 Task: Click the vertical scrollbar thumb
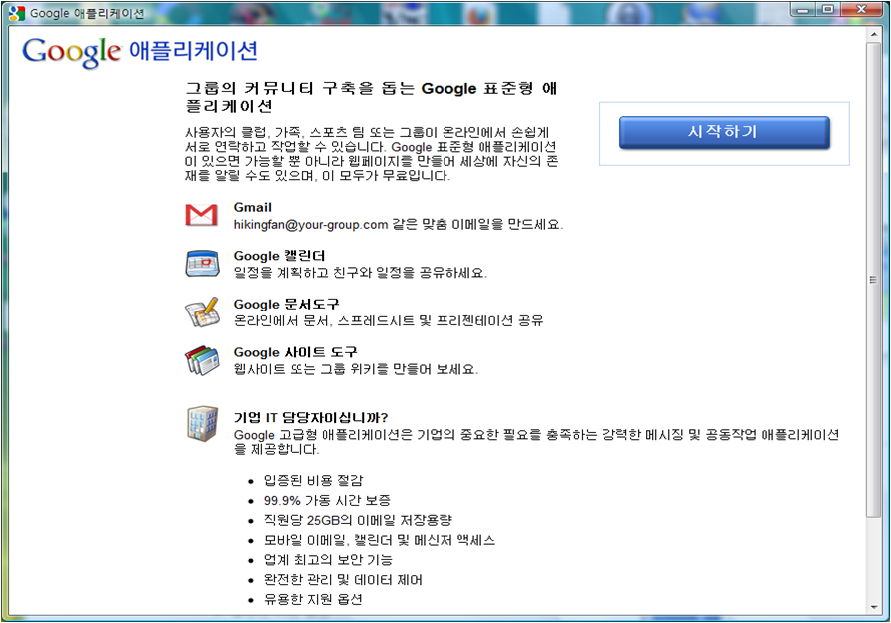(874, 280)
